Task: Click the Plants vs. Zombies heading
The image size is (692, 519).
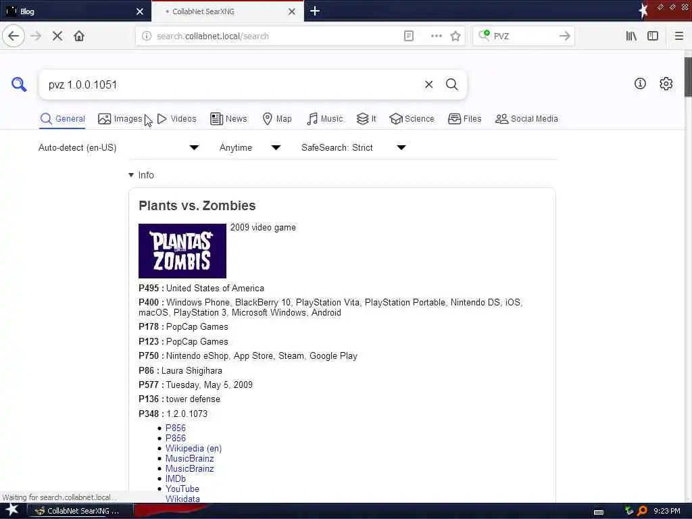Action: 197,205
